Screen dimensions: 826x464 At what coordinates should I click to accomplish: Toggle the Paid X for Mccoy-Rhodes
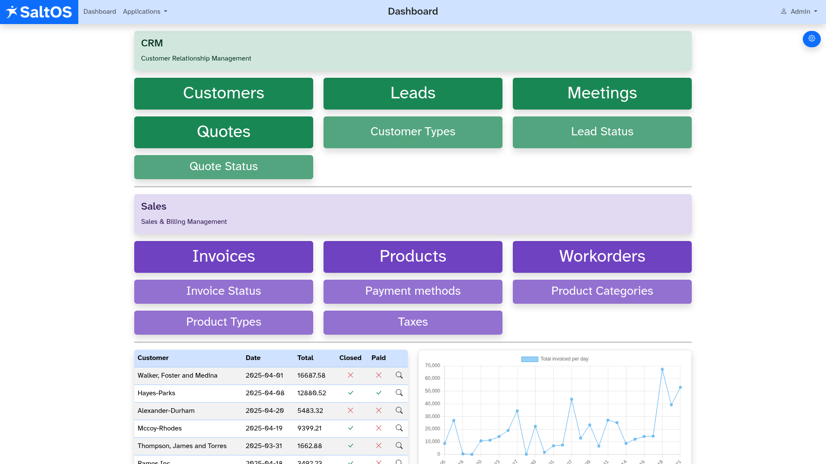click(379, 428)
